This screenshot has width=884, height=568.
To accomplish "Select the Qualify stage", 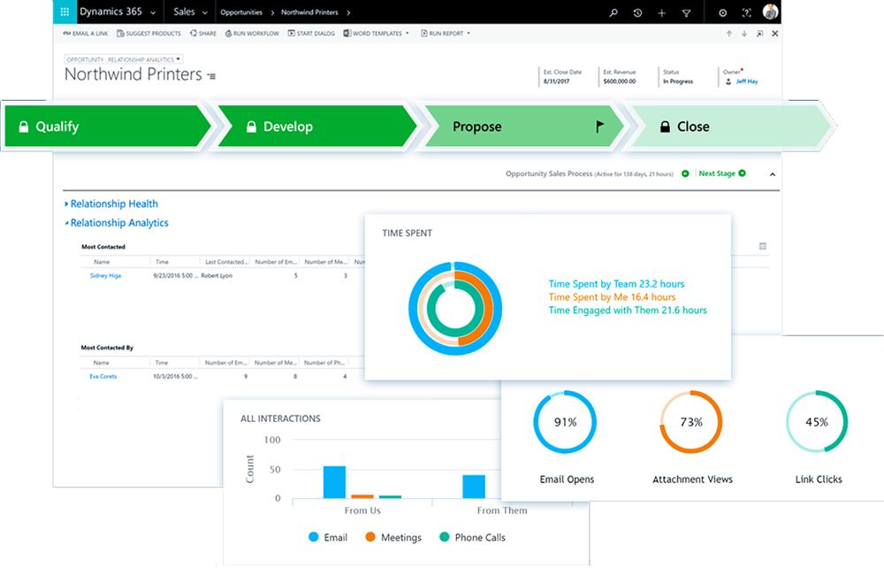I will tap(107, 127).
